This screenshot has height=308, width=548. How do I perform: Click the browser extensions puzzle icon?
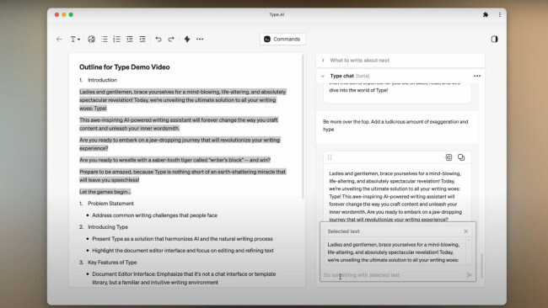pyautogui.click(x=486, y=14)
